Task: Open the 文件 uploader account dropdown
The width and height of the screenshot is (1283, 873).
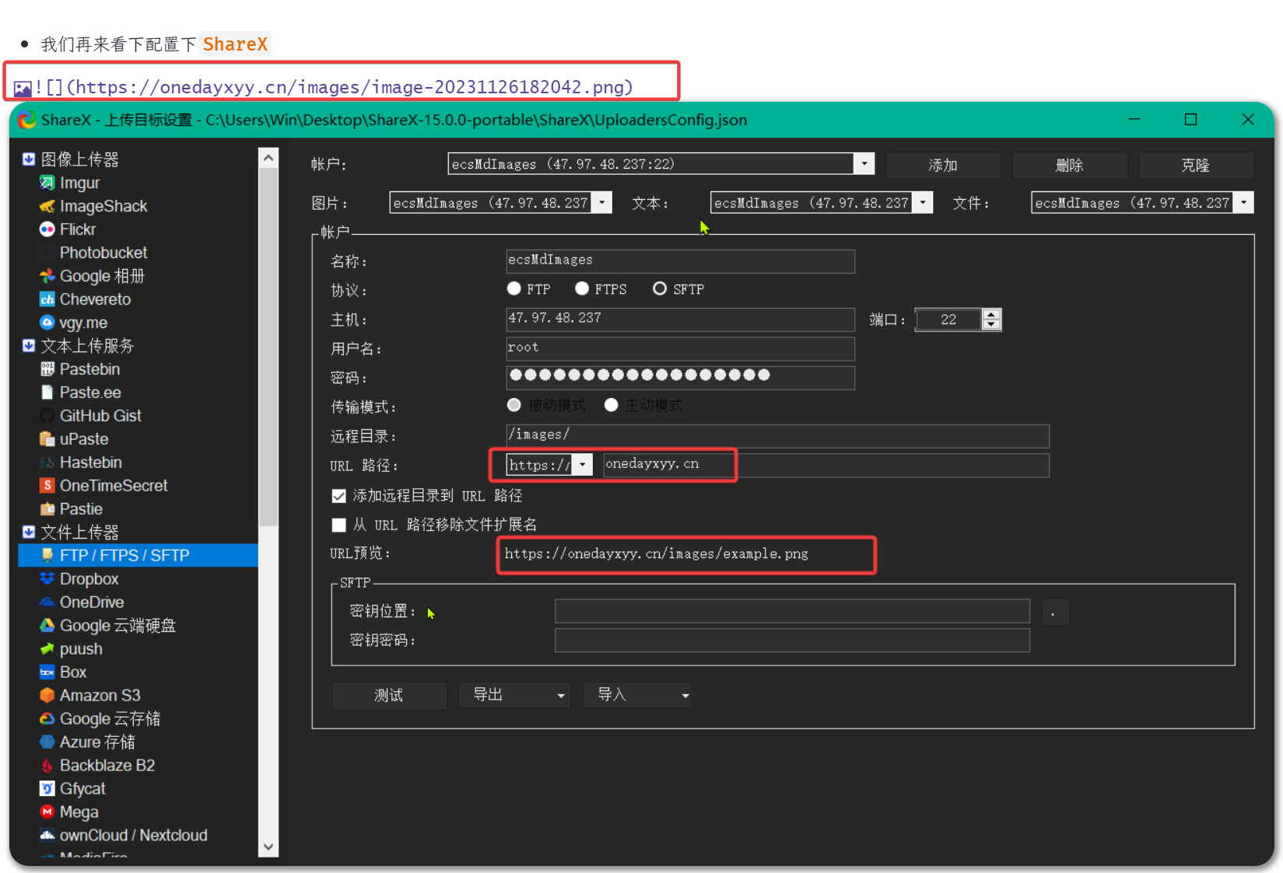Action: [x=1243, y=202]
